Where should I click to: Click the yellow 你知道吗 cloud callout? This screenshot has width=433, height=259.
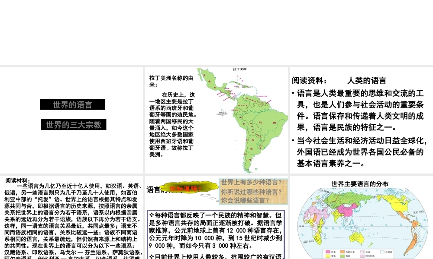[189, 188]
